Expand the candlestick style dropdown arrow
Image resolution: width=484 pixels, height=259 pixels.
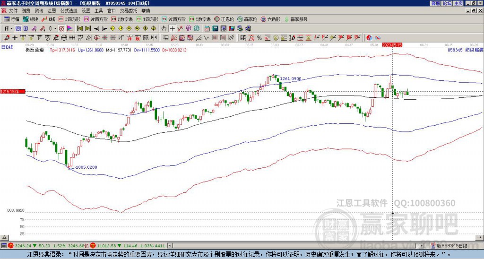55,28
